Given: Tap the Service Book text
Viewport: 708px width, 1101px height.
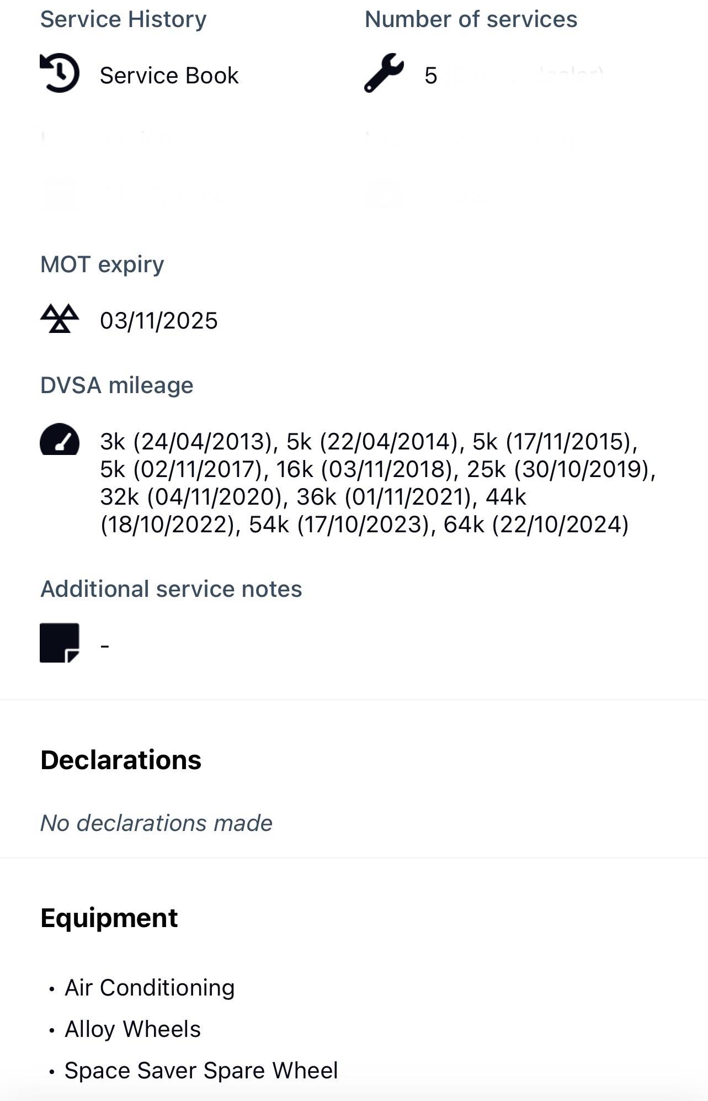Looking at the screenshot, I should tap(169, 76).
